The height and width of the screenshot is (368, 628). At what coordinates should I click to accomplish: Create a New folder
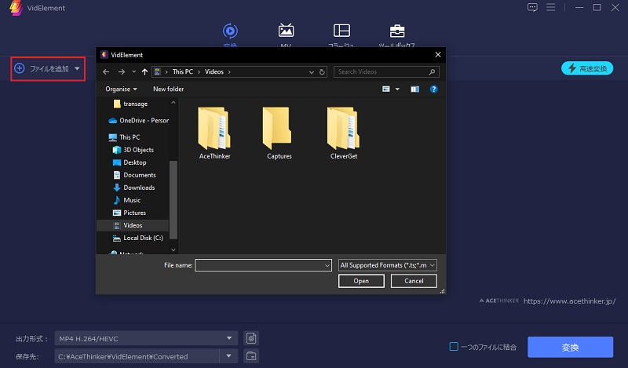(x=168, y=89)
